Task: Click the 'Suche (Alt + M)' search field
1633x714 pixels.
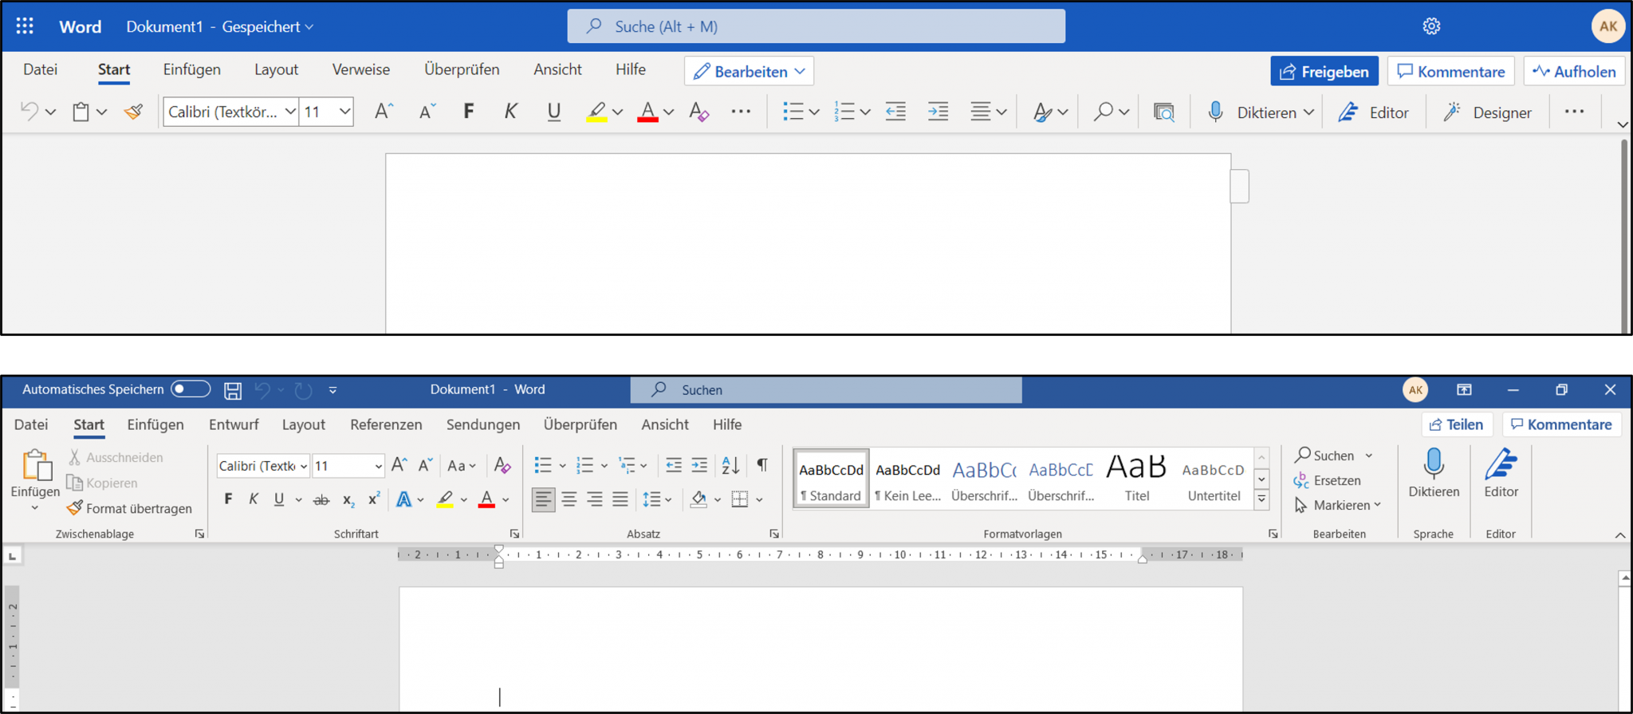Action: point(816,26)
